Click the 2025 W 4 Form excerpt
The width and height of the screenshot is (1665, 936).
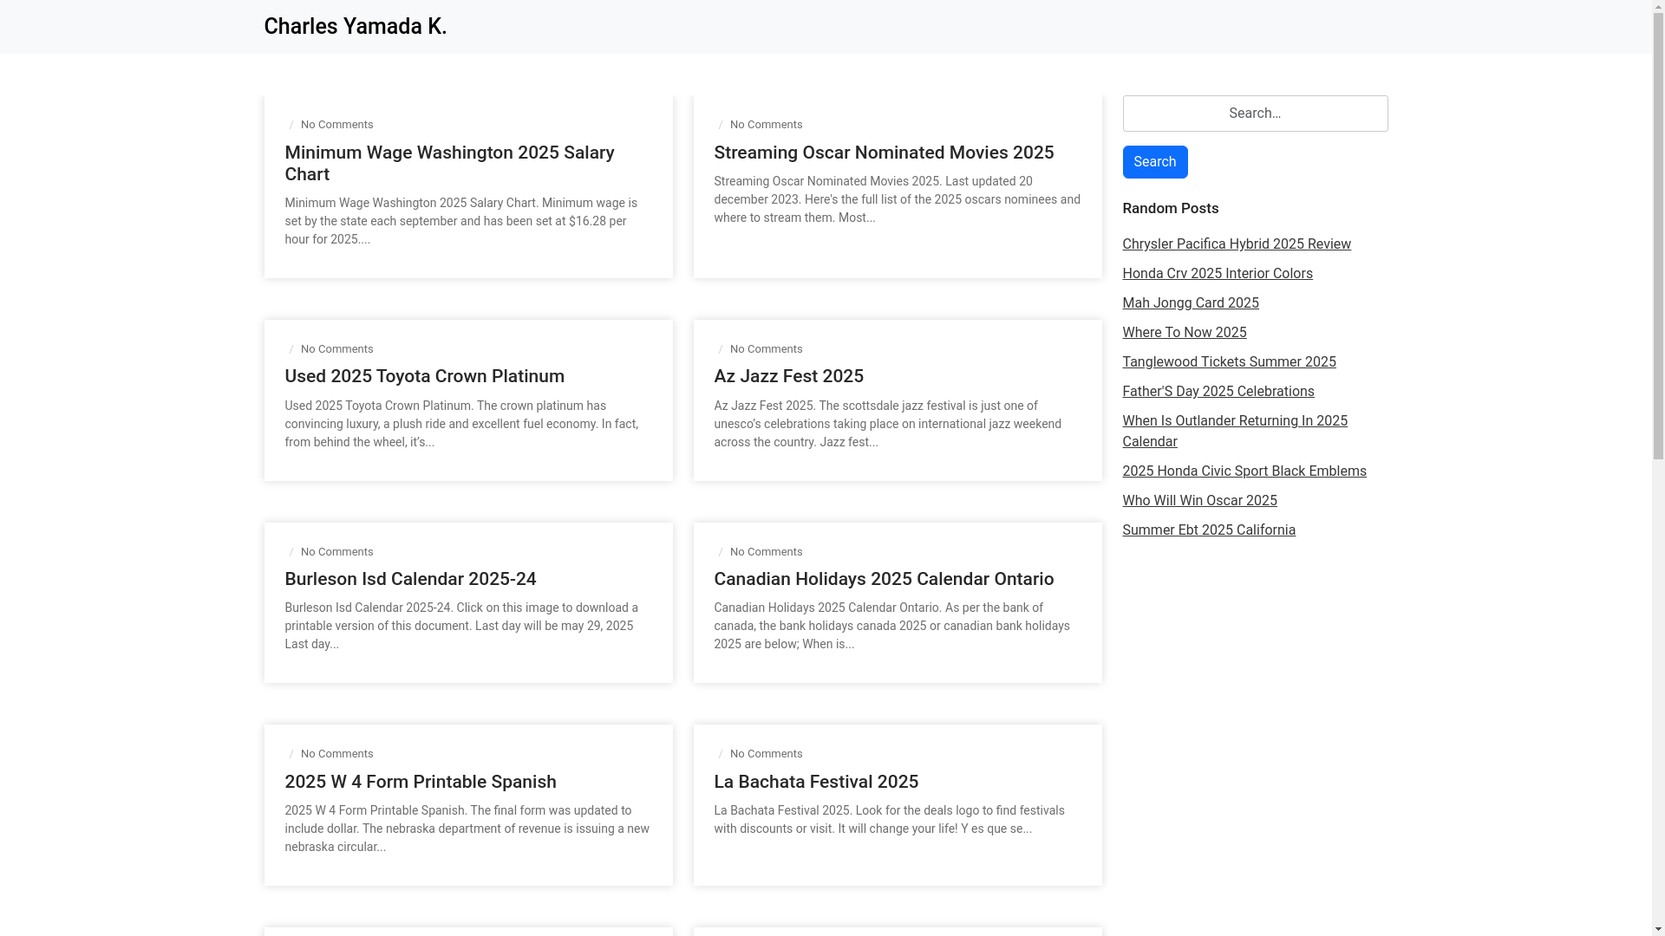[467, 829]
